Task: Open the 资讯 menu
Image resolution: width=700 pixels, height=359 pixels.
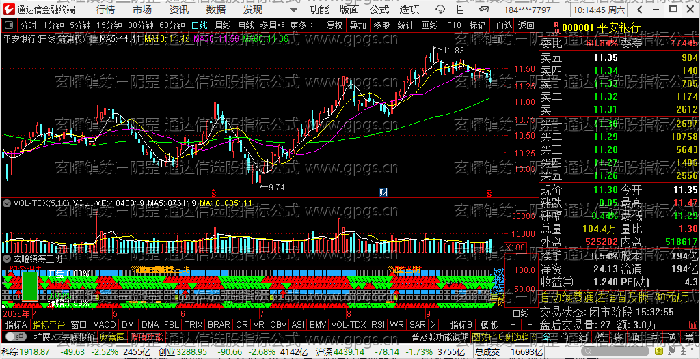Action: pos(179,10)
